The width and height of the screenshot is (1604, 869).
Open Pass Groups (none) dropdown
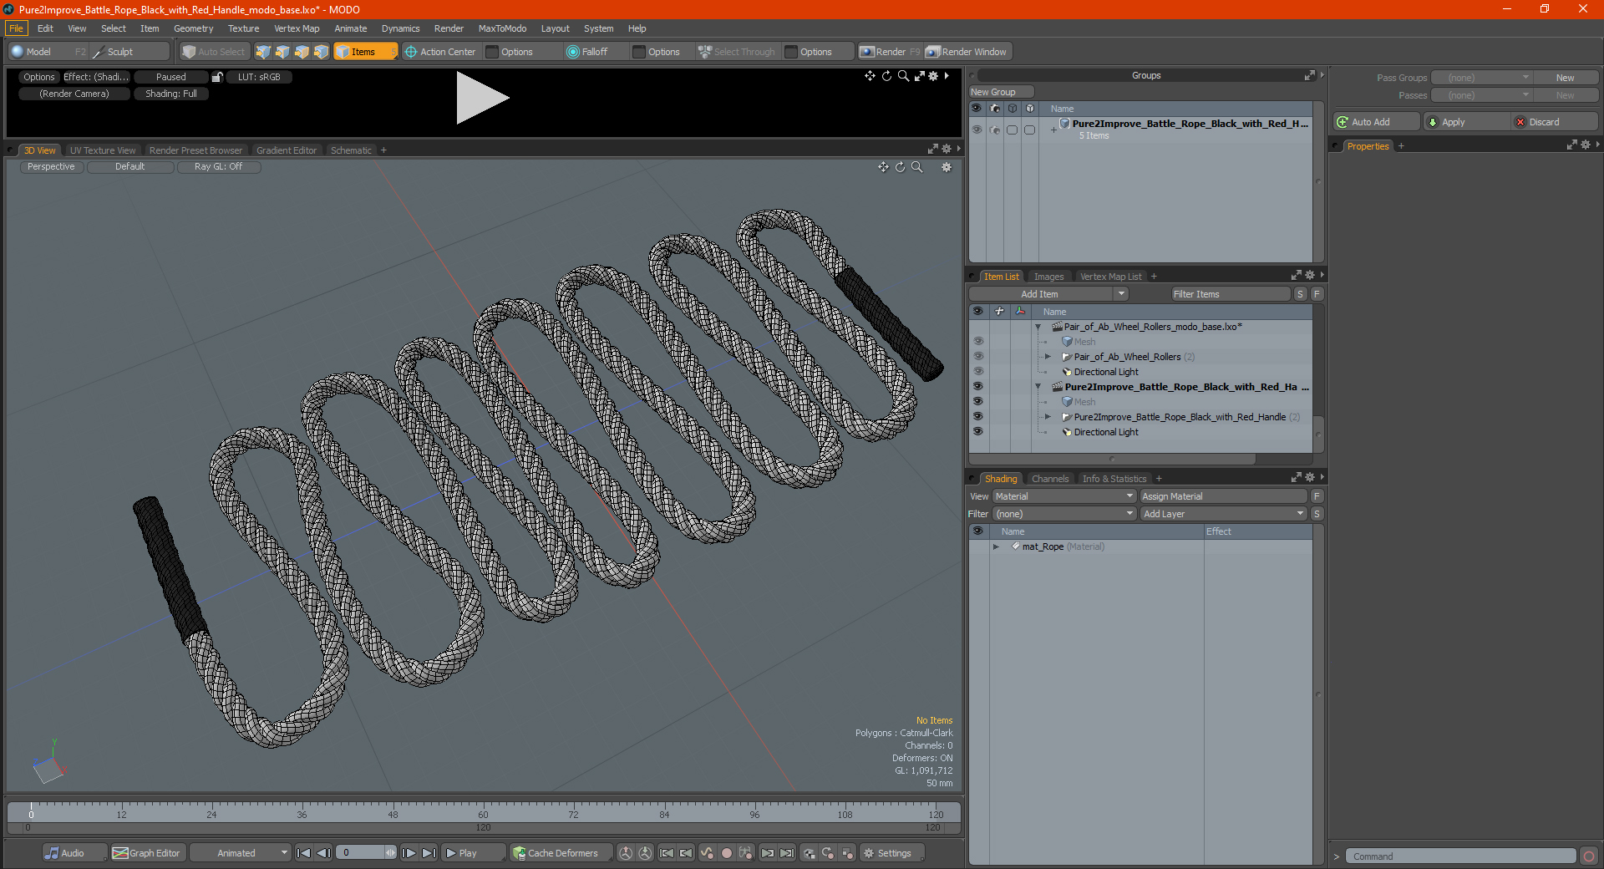coord(1481,78)
